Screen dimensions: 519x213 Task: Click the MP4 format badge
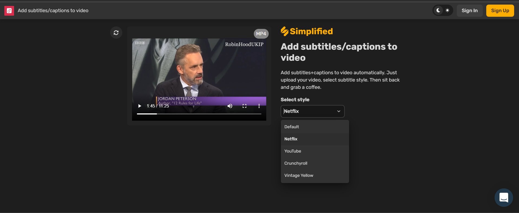(x=261, y=34)
